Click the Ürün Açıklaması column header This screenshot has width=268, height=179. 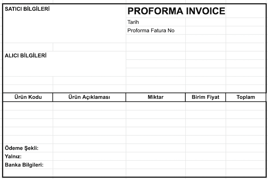pos(89,97)
